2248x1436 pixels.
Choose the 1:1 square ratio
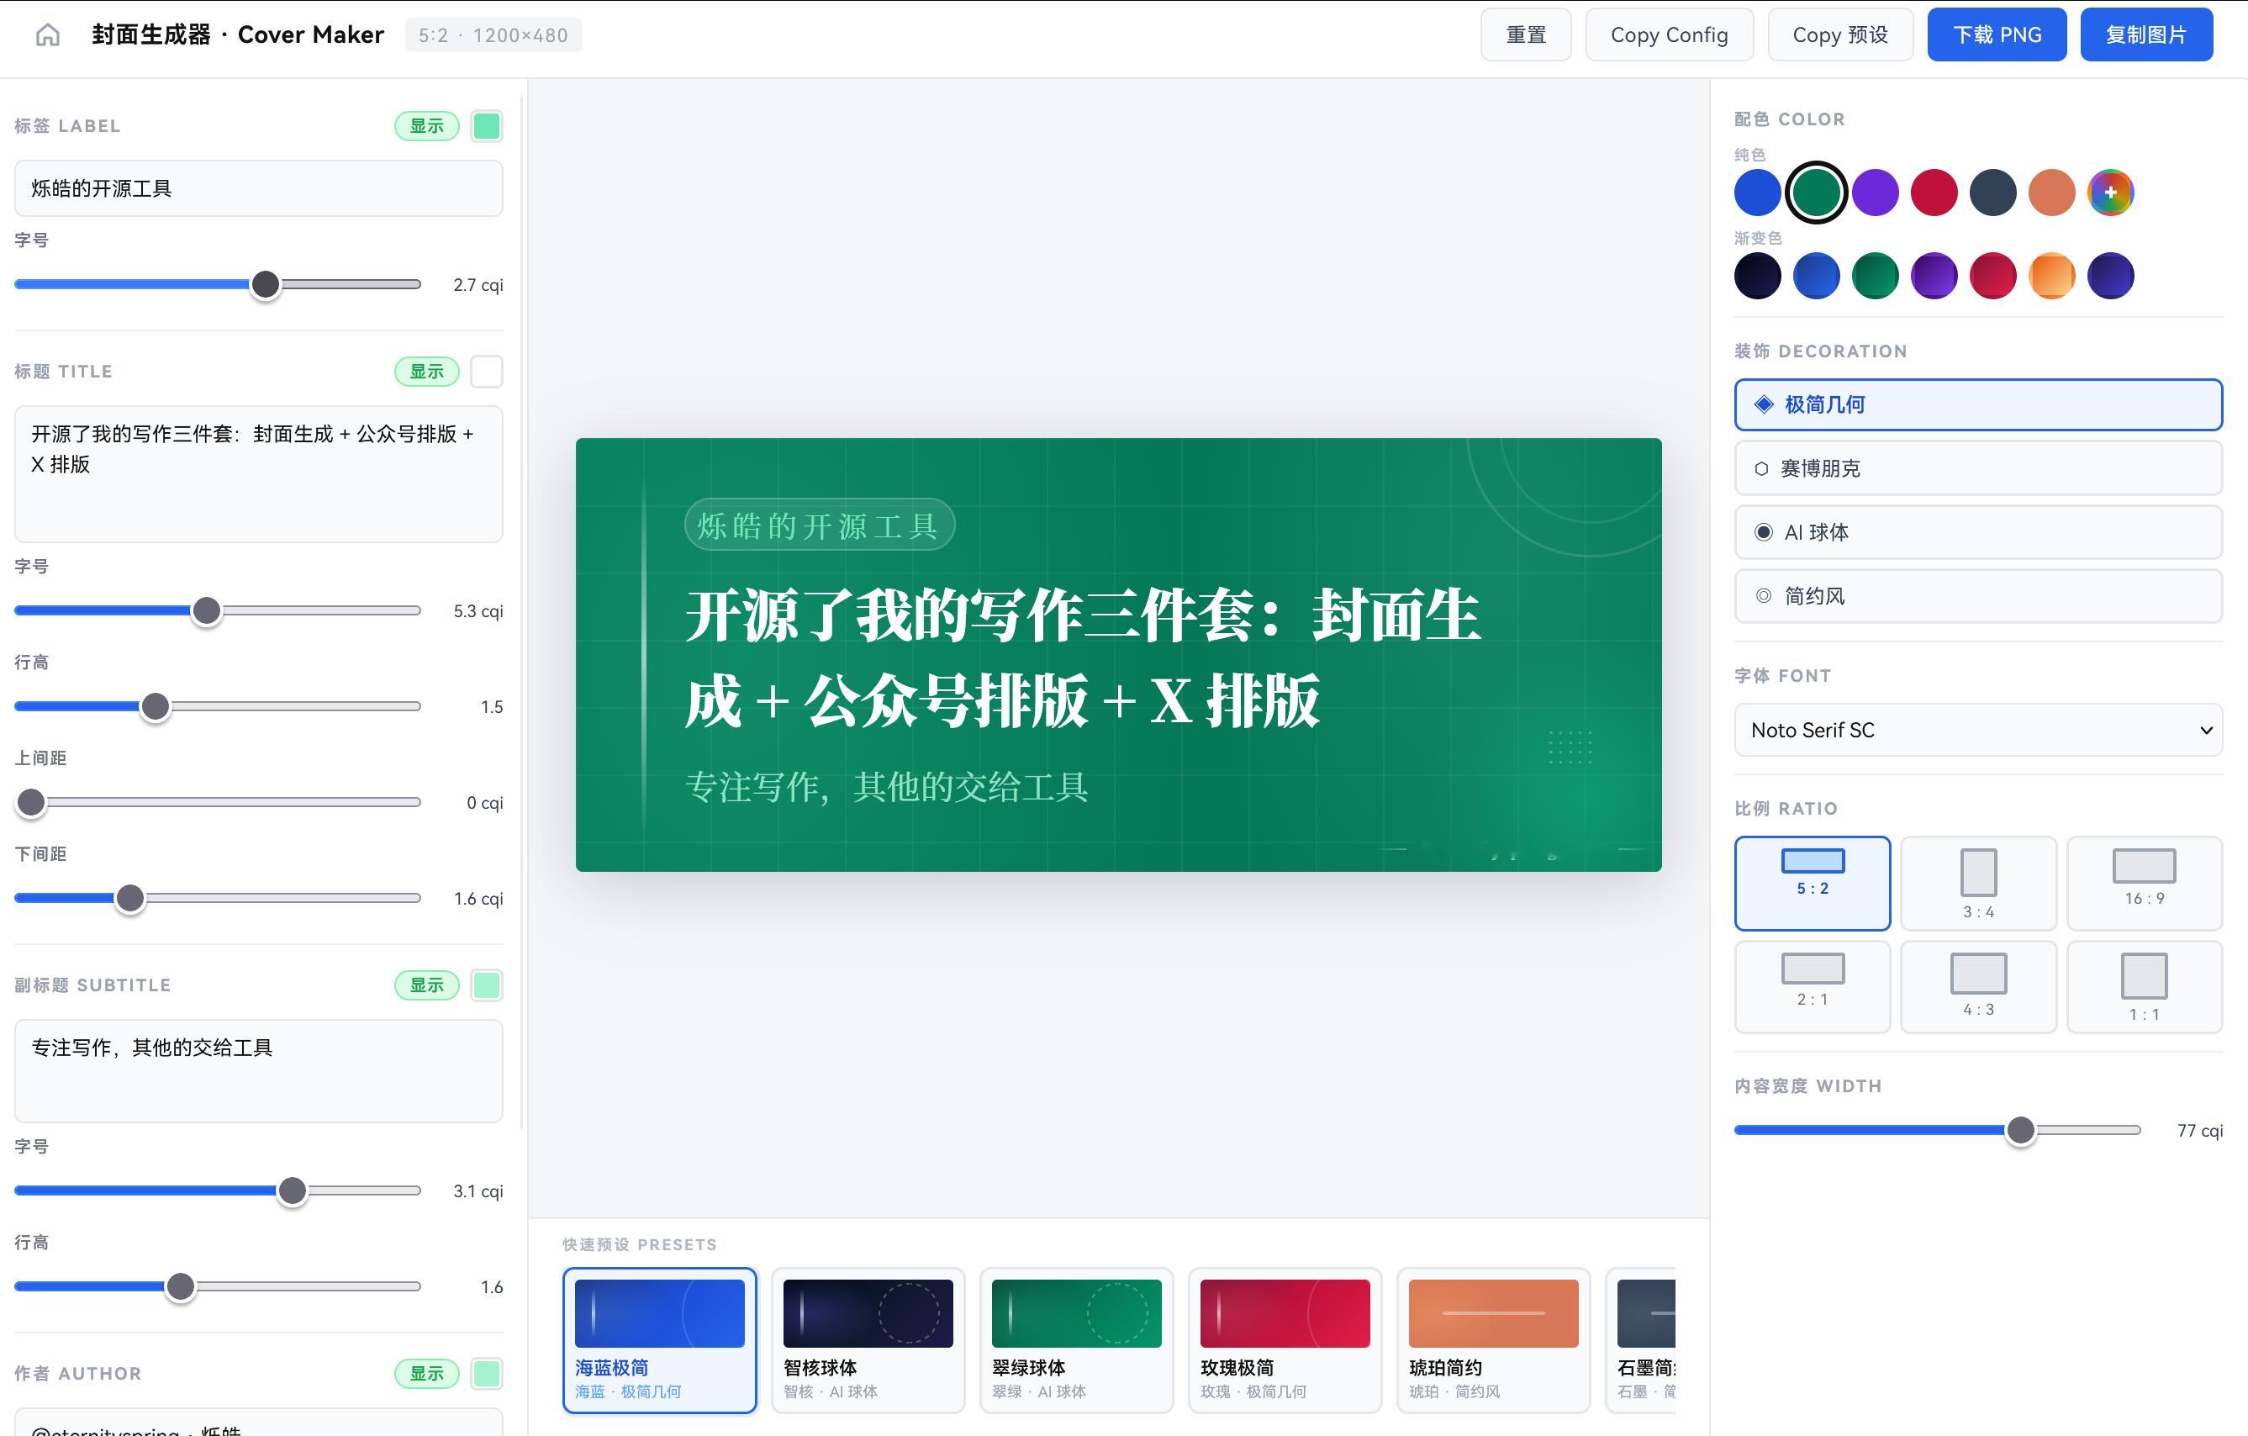click(2144, 986)
